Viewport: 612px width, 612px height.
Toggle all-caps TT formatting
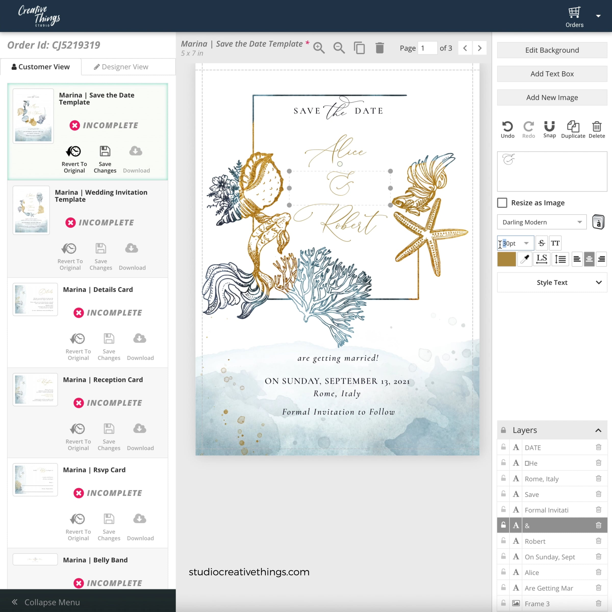(x=555, y=243)
